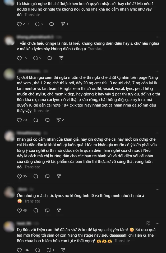Translate the 'Dạ Bủn với Điện' comment

[x=122, y=241]
